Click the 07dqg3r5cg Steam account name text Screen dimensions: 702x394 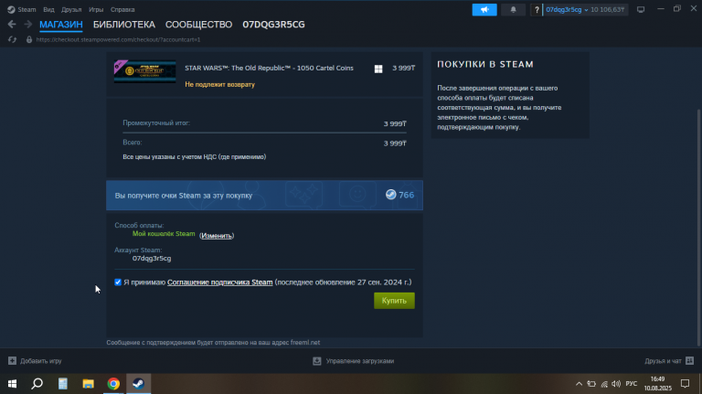click(152, 259)
